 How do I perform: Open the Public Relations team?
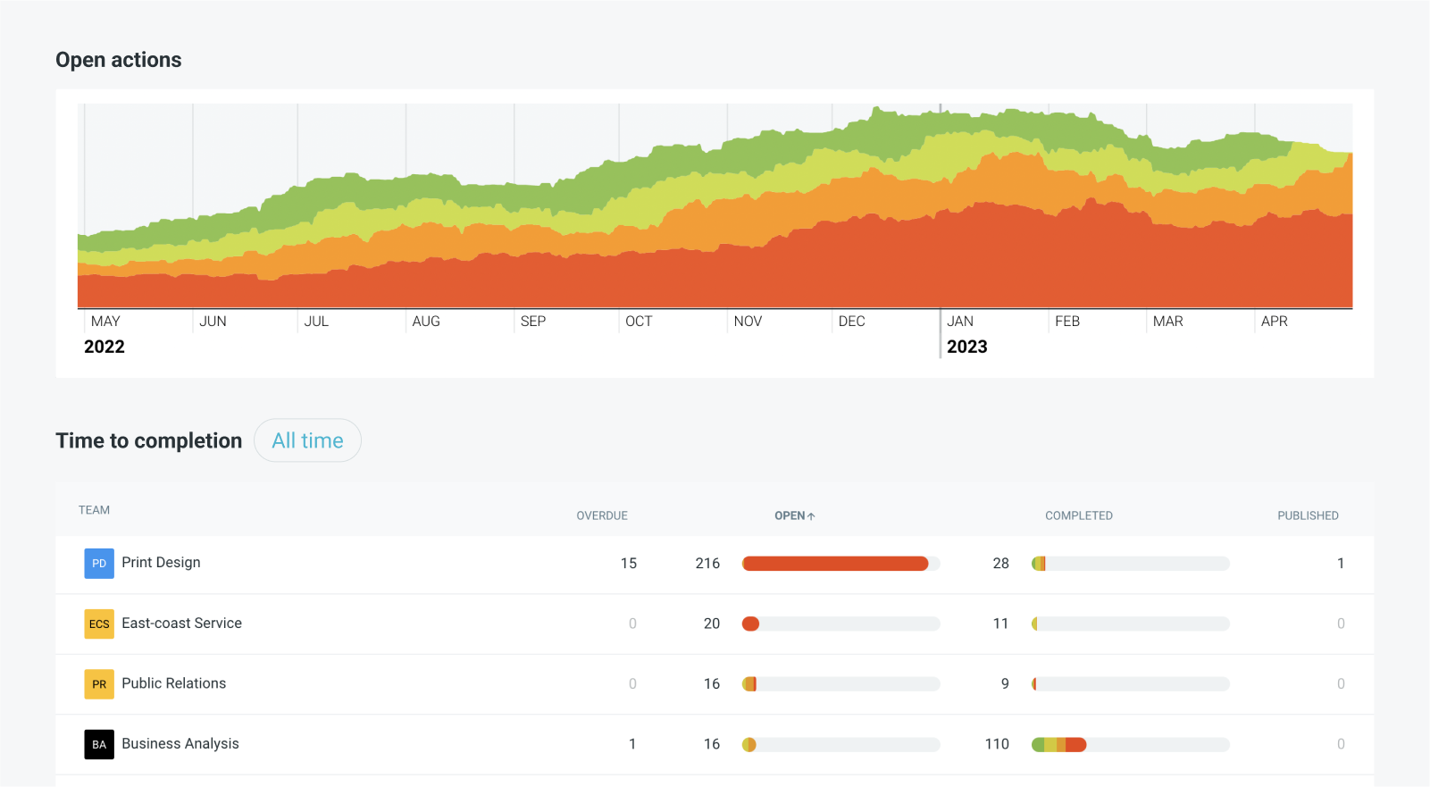(173, 683)
